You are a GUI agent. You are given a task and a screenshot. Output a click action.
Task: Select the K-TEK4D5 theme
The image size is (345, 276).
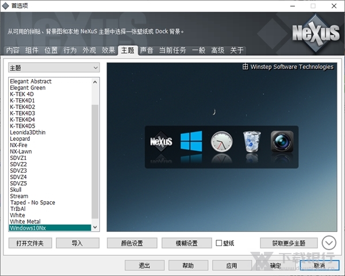click(50, 126)
